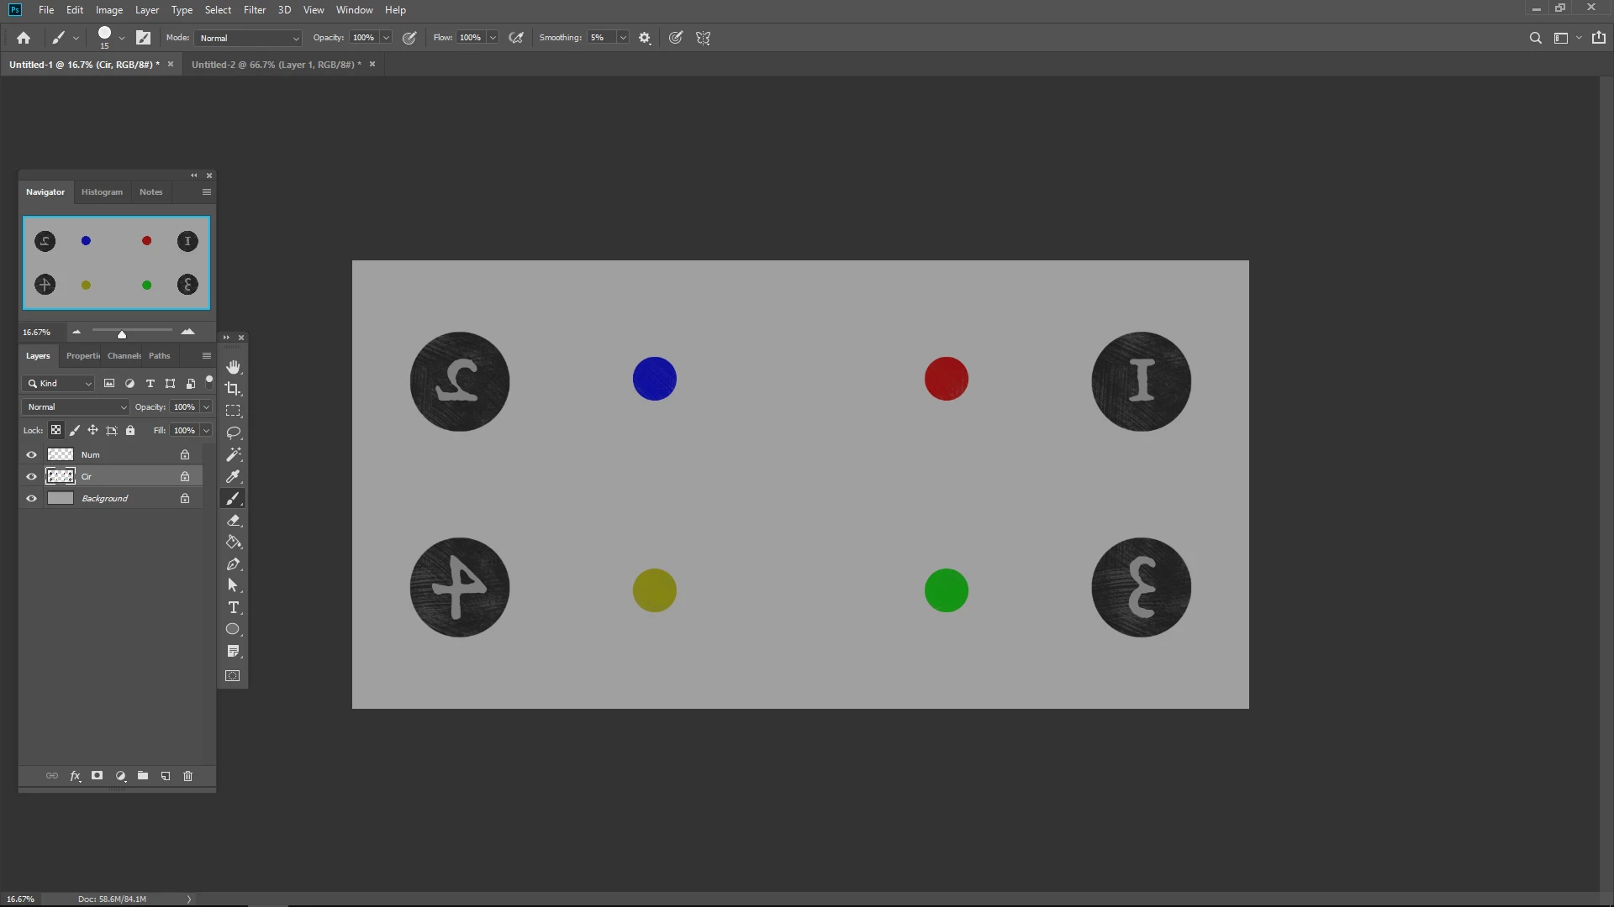Select the Crop tool

click(x=233, y=389)
